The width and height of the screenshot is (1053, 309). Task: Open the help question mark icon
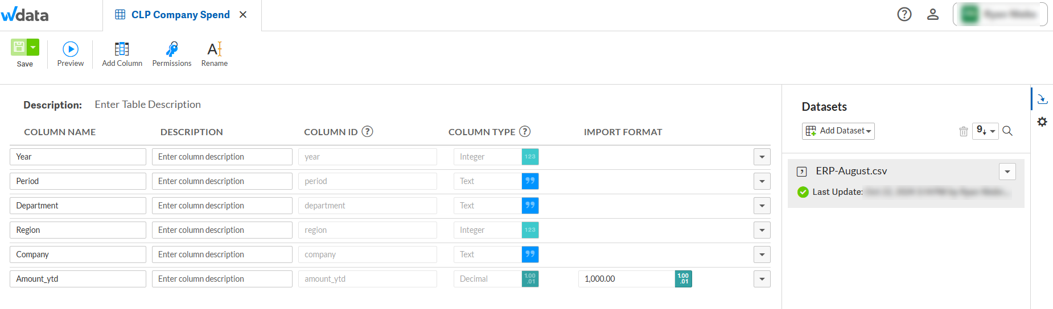[904, 14]
